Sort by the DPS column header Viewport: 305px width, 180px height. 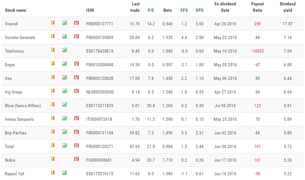pyautogui.click(x=200, y=10)
